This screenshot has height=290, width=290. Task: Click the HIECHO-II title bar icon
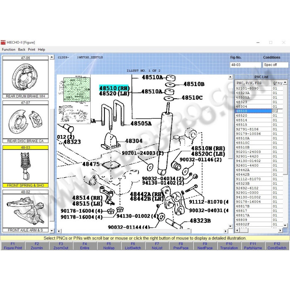pos(3,42)
